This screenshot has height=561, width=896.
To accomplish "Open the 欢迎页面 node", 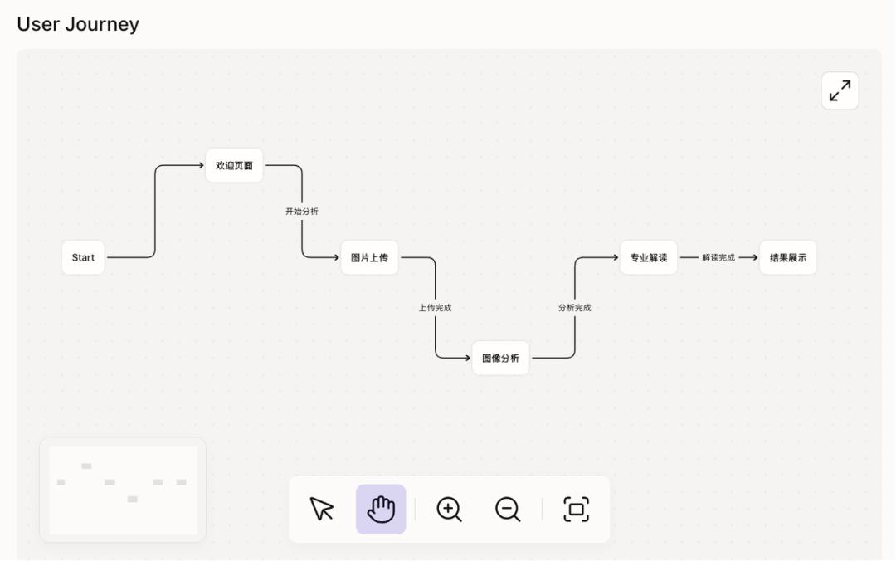I will pyautogui.click(x=233, y=165).
